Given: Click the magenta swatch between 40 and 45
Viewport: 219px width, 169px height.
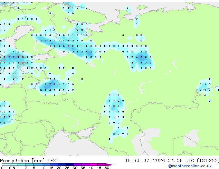Looking at the screenshot, I should (x=94, y=165).
